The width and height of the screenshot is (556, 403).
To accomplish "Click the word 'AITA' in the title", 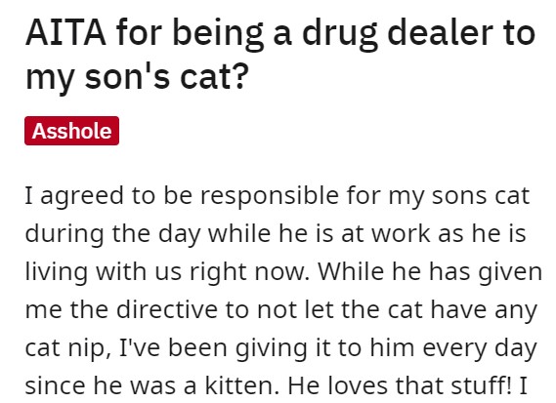I will coord(65,33).
